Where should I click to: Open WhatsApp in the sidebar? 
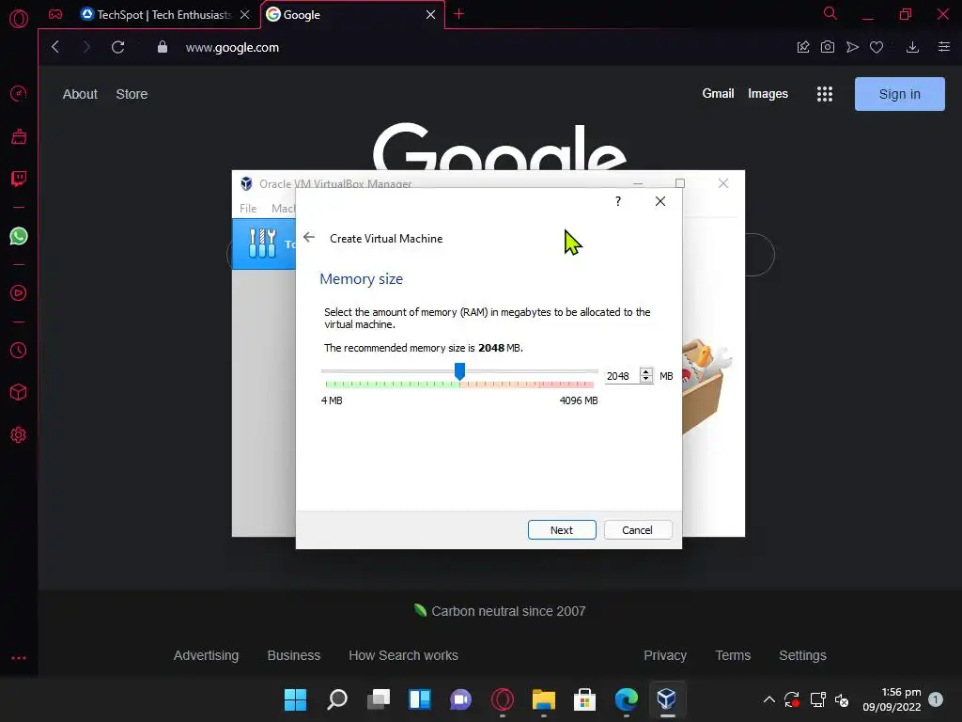click(19, 236)
